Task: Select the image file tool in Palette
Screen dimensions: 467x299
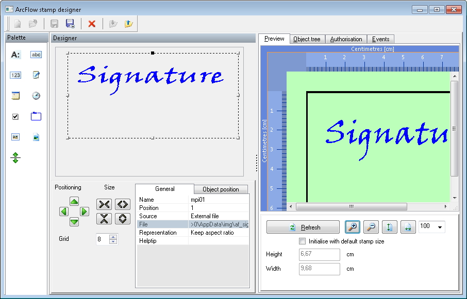Action: [36, 137]
